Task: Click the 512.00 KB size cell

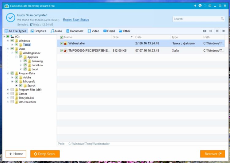Action: point(120,51)
